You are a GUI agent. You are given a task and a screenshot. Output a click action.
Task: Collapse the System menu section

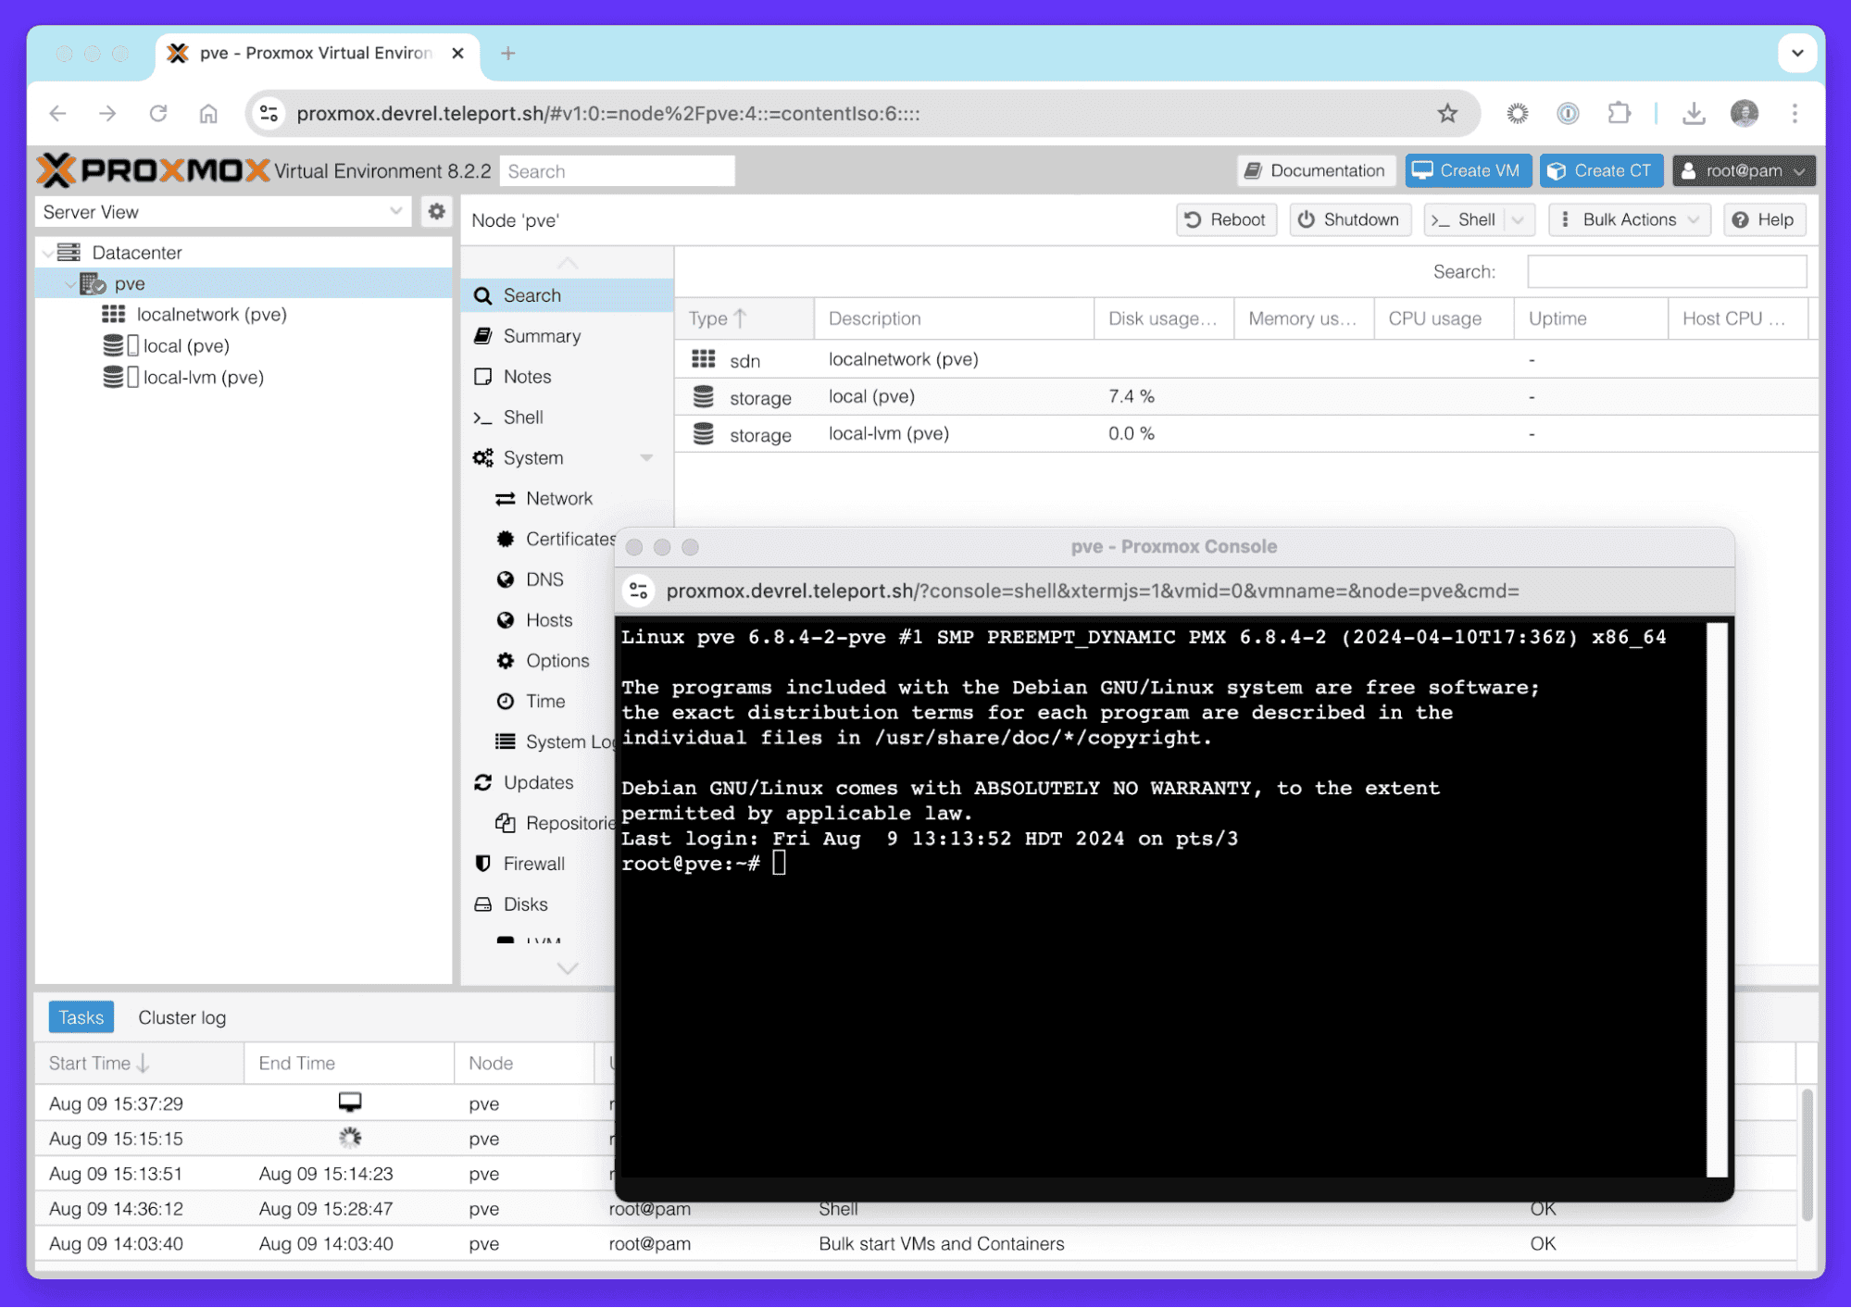(x=646, y=458)
